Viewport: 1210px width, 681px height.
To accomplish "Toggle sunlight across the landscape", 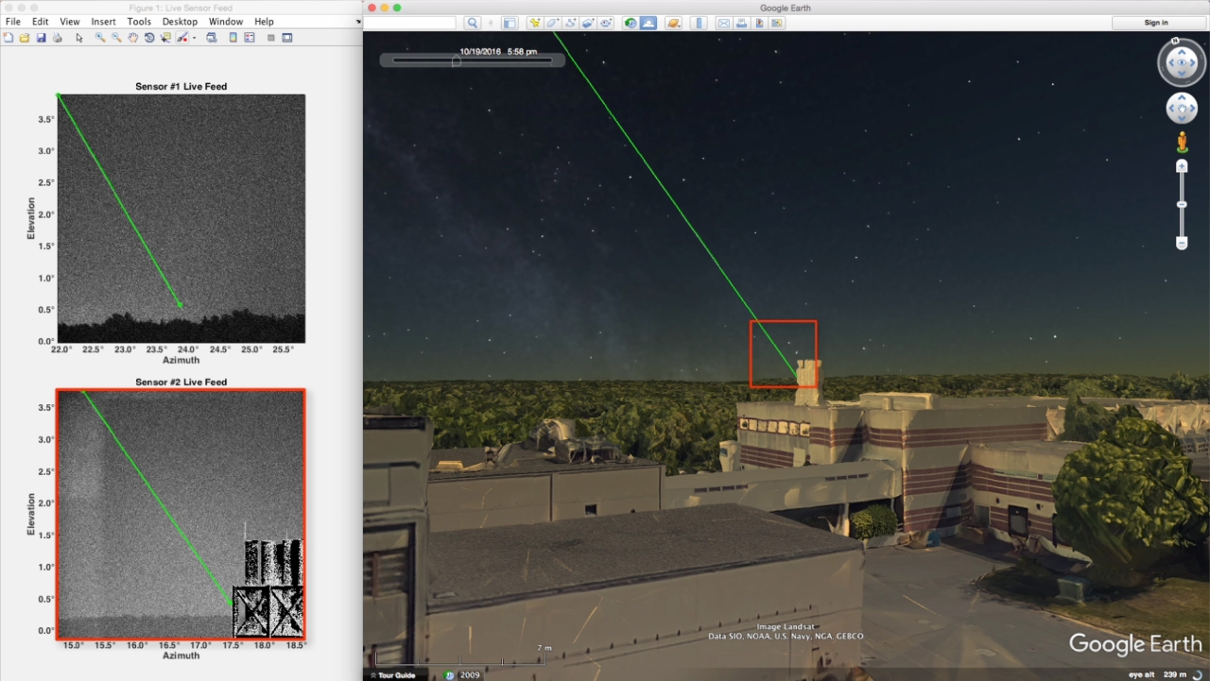I will pos(648,23).
